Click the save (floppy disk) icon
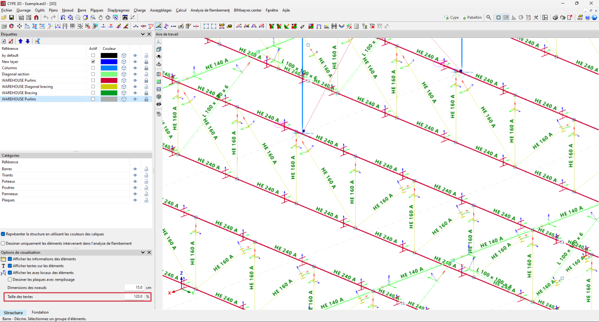The image size is (599, 322). click(x=11, y=18)
